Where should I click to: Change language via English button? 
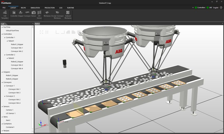click(216, 8)
